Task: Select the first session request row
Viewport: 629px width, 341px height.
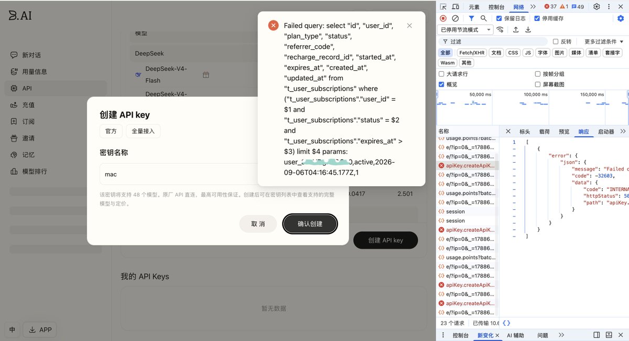Action: [468, 211]
